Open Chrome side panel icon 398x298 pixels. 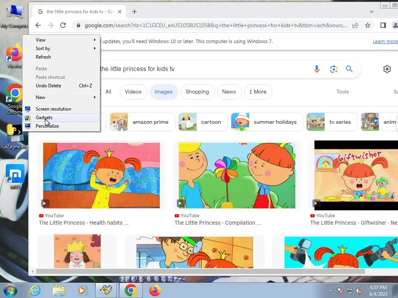click(383, 25)
